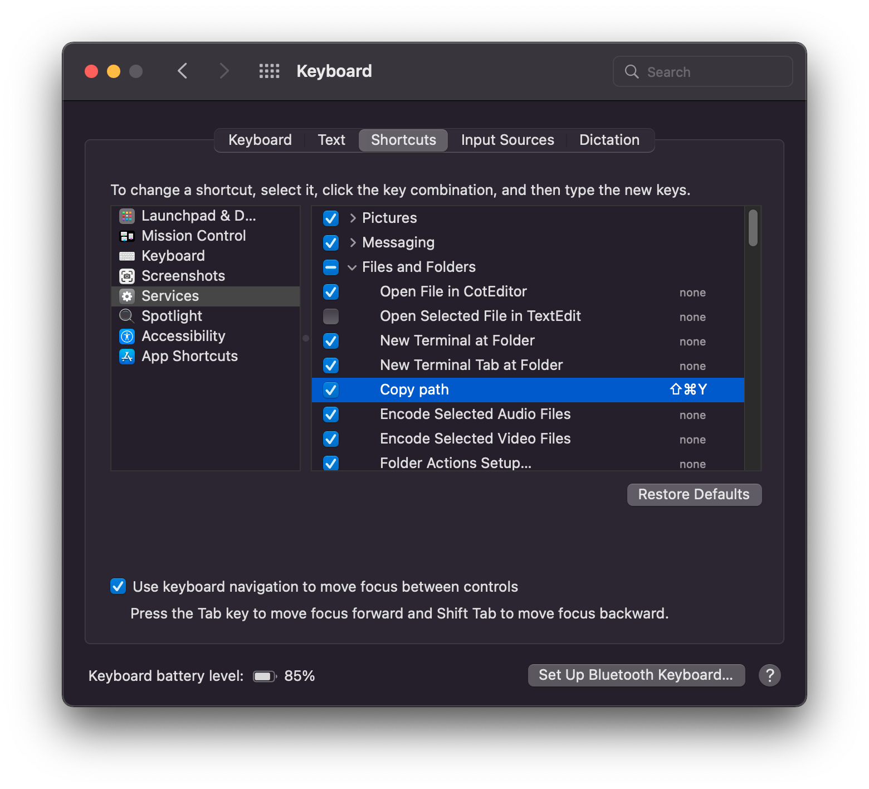The image size is (869, 789).
Task: Click 'none' shortcut for Open Selected File in TextEdit
Action: pos(692,318)
